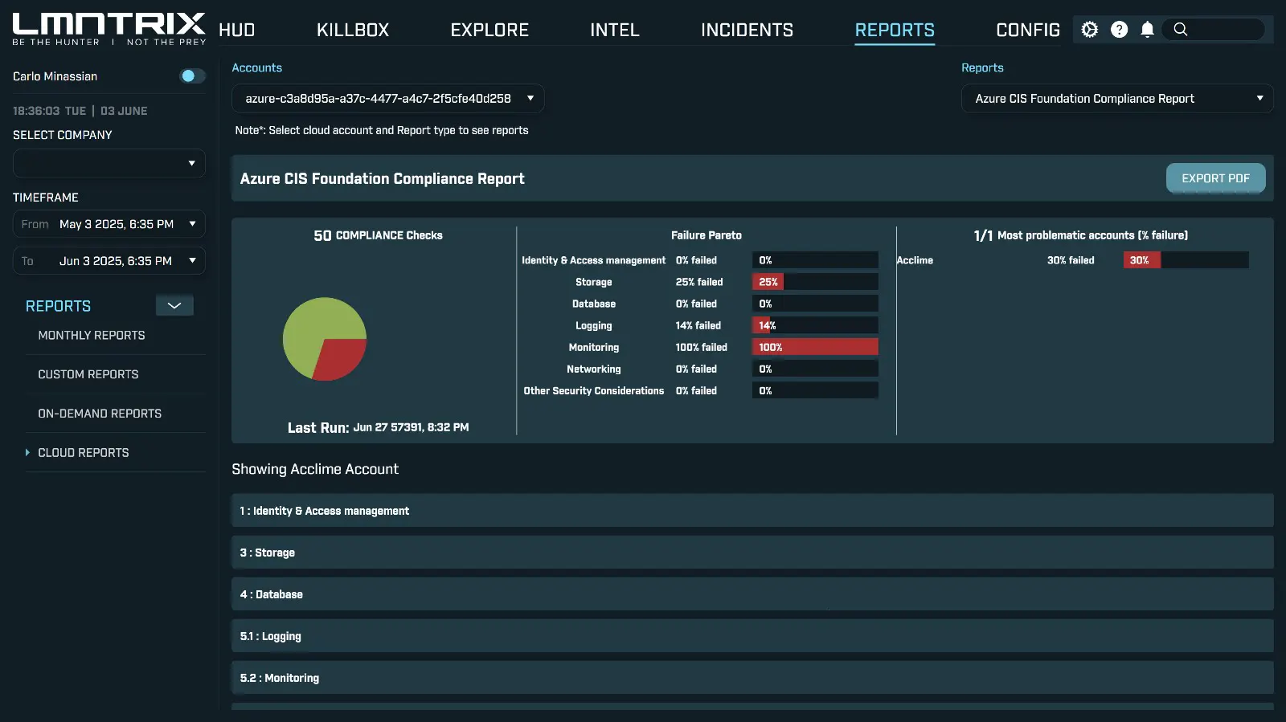Click 'Other Security Considerations' label
Viewport: 1286px width, 722px height.
point(594,391)
